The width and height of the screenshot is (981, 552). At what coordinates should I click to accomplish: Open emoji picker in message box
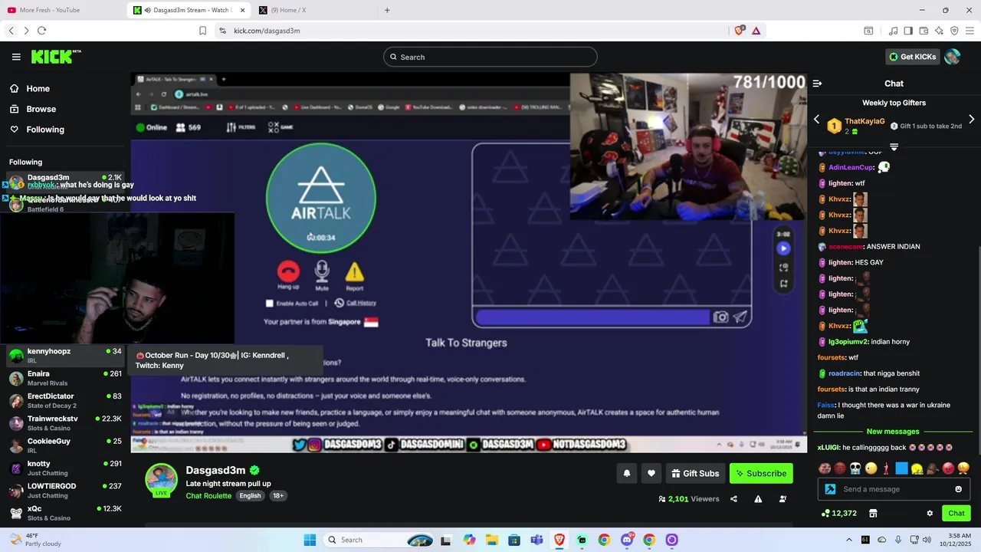pos(958,489)
